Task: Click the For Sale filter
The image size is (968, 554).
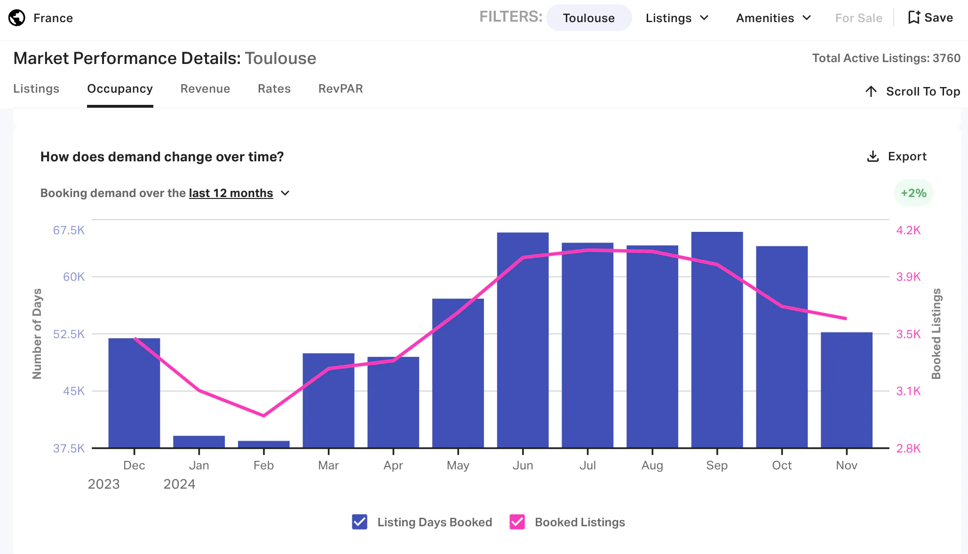Action: (x=858, y=18)
